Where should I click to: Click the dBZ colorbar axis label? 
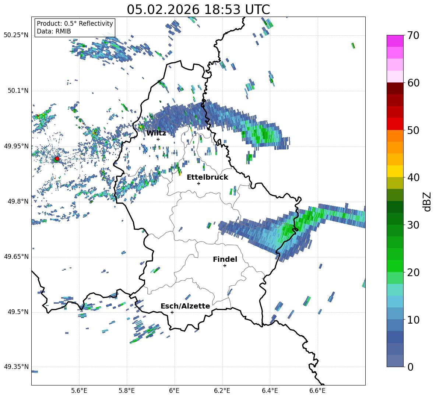point(427,201)
